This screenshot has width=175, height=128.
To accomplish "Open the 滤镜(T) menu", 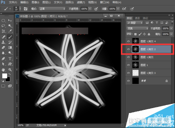I will coord(81,2).
